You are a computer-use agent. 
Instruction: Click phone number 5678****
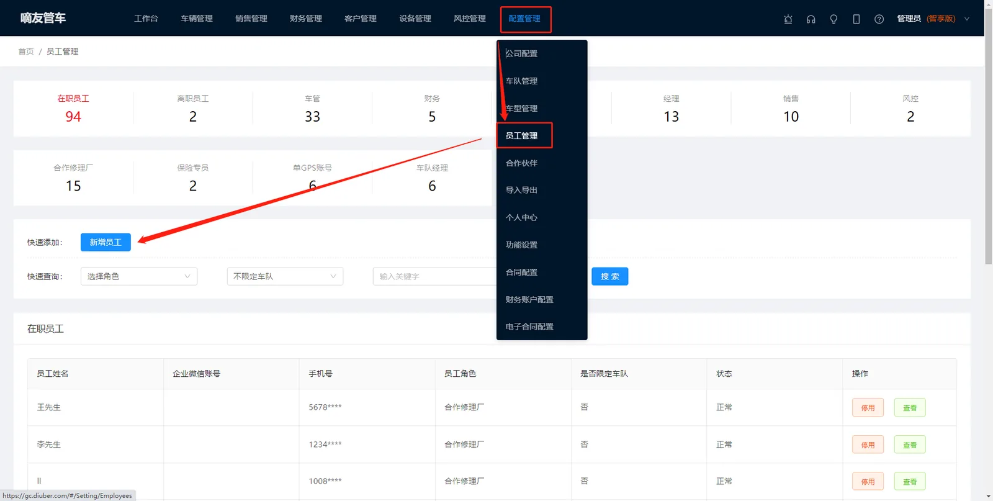pyautogui.click(x=325, y=407)
